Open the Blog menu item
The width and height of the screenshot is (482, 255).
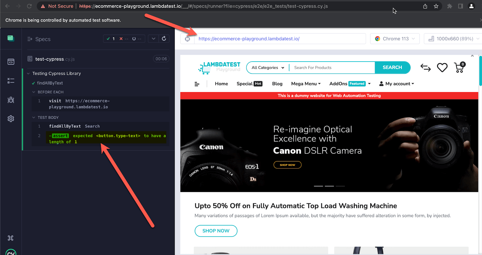(277, 84)
